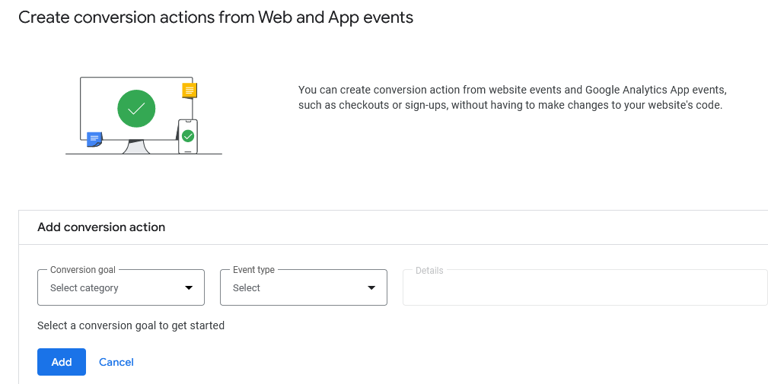The image size is (768, 384).
Task: Click the small green checkmark on the phone
Action: point(188,136)
